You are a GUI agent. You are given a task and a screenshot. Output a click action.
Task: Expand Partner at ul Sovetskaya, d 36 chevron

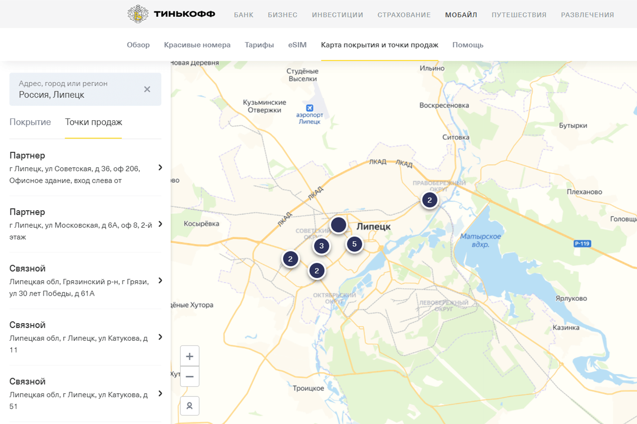(160, 168)
